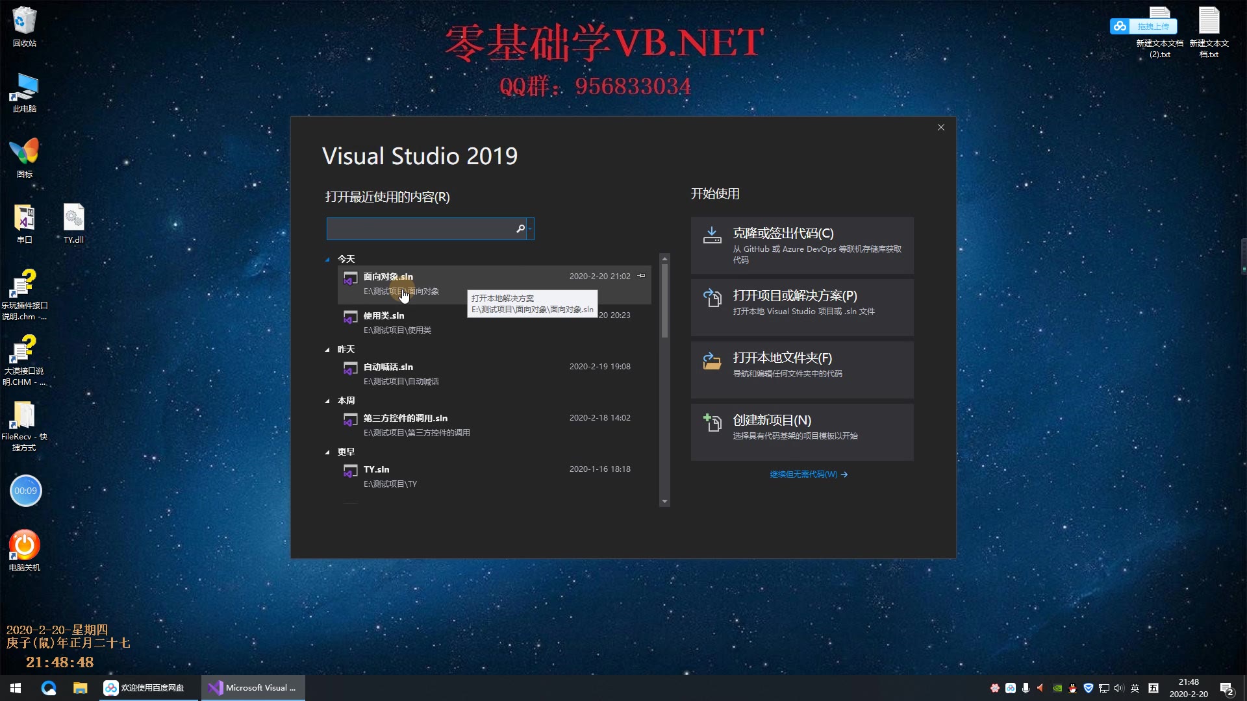The height and width of the screenshot is (701, 1247).
Task: Select the 串口 desktop icon
Action: (x=25, y=223)
